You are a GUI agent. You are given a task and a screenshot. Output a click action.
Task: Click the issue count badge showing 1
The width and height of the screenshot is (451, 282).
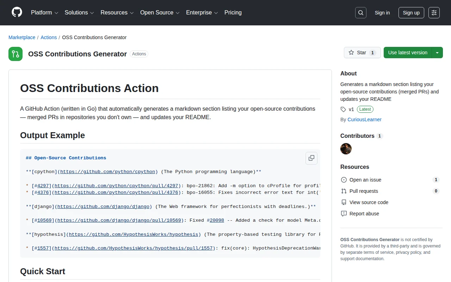tap(436, 180)
